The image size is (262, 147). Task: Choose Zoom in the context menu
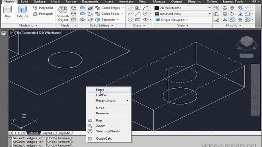click(x=109, y=126)
